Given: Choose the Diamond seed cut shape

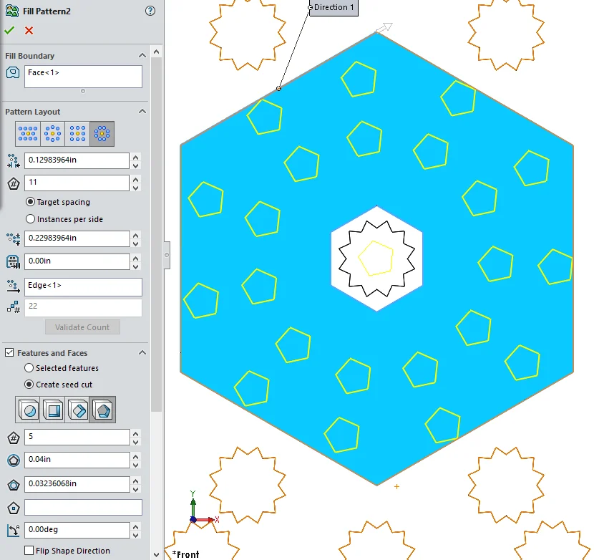Looking at the screenshot, I should pyautogui.click(x=77, y=410).
